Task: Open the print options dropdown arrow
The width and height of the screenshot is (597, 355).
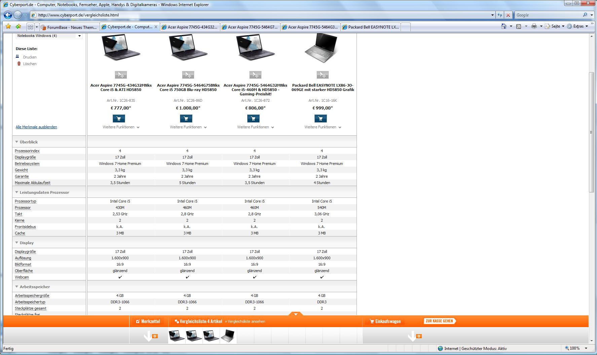Action: 541,26
